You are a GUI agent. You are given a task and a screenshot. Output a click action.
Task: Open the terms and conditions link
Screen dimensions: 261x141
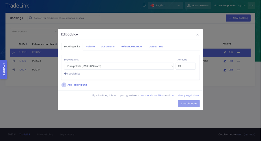(152, 95)
